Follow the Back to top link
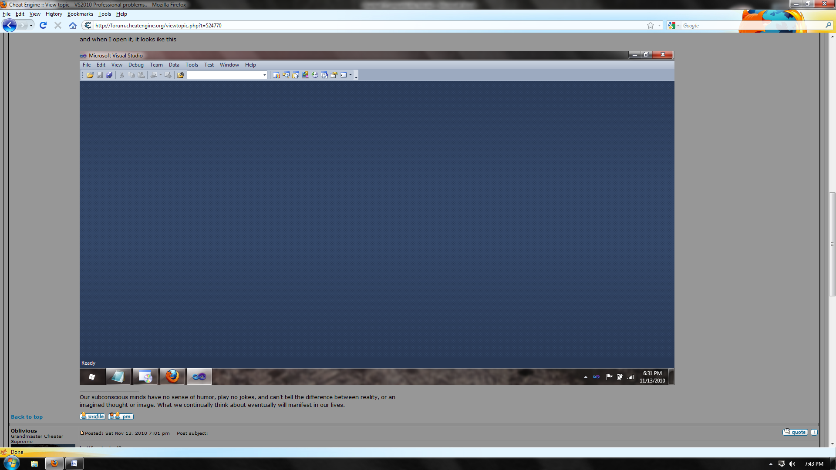The width and height of the screenshot is (836, 470). pyautogui.click(x=27, y=417)
